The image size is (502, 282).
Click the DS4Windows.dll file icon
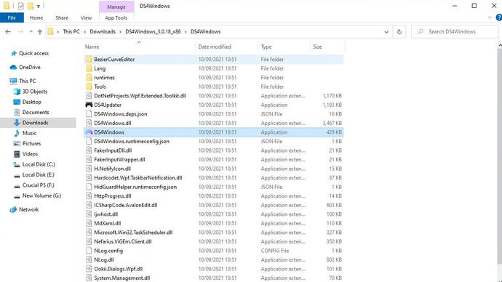pos(89,123)
